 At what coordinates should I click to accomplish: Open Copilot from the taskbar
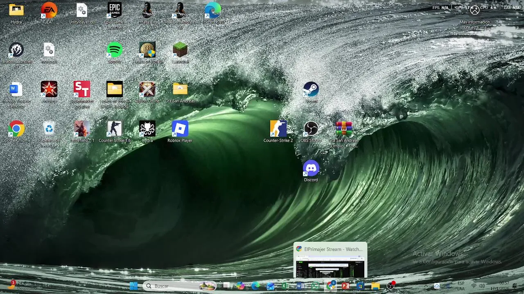tap(240, 286)
